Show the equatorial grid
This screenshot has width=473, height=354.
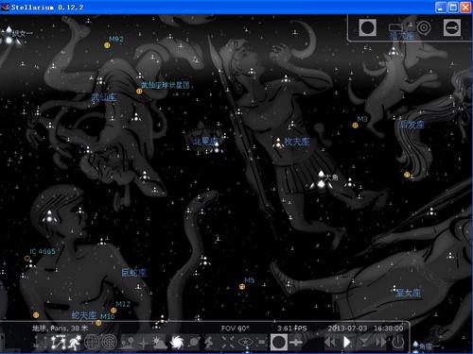(92, 343)
